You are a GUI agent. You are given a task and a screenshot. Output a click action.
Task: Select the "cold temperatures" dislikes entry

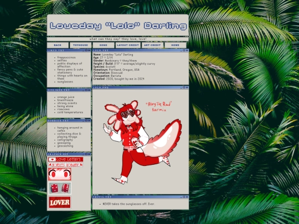(70, 112)
